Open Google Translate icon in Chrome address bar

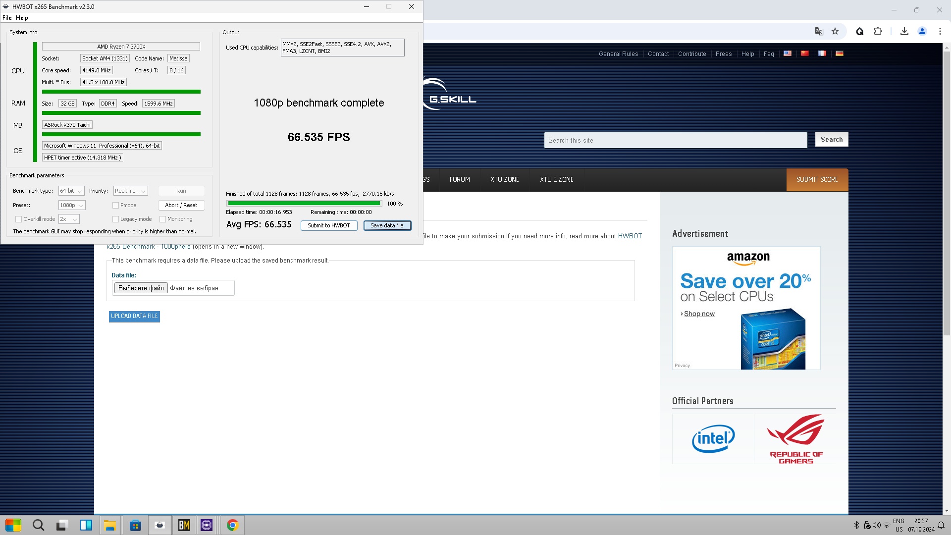[819, 31]
